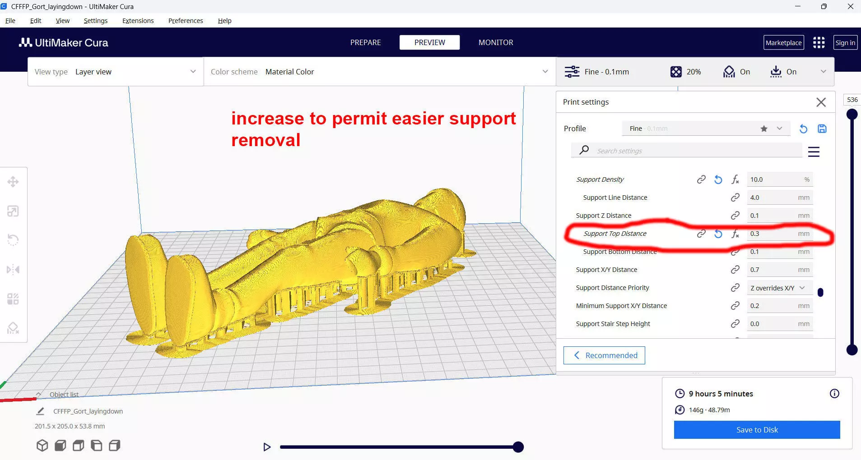Switch to the MONITOR stage
Screen dimensions: 861x460
496,42
